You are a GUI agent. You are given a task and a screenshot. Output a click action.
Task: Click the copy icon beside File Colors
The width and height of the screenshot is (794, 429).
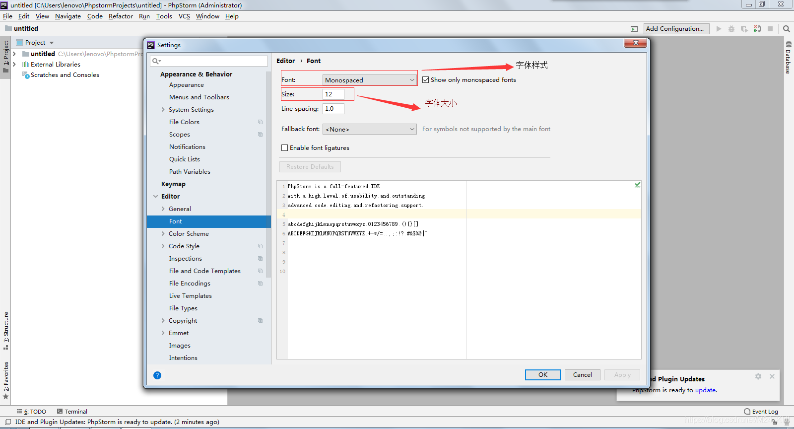pyautogui.click(x=260, y=122)
